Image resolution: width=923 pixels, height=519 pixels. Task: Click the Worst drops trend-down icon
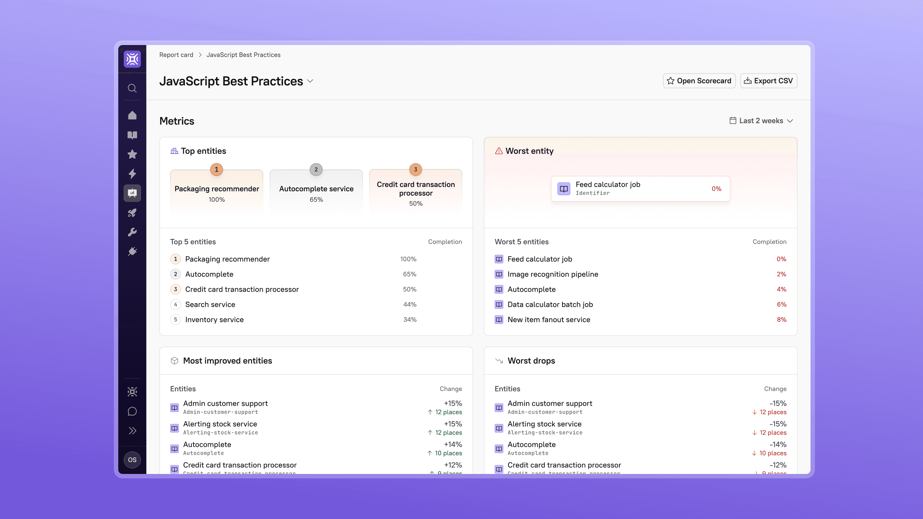click(499, 361)
